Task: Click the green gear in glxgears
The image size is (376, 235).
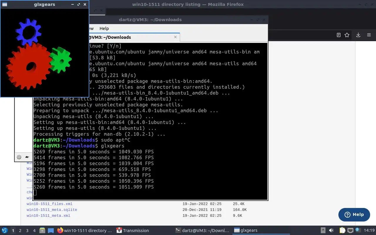Action: [x=61, y=60]
